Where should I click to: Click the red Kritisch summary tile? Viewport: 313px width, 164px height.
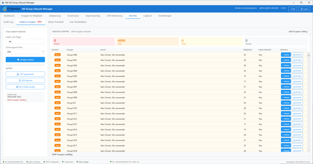click(x=83, y=42)
